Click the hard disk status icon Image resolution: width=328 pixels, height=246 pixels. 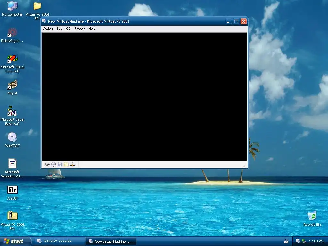pos(47,164)
